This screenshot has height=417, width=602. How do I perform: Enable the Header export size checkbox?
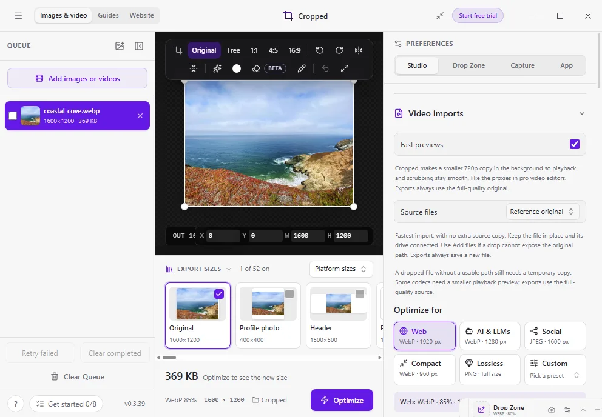(x=360, y=294)
